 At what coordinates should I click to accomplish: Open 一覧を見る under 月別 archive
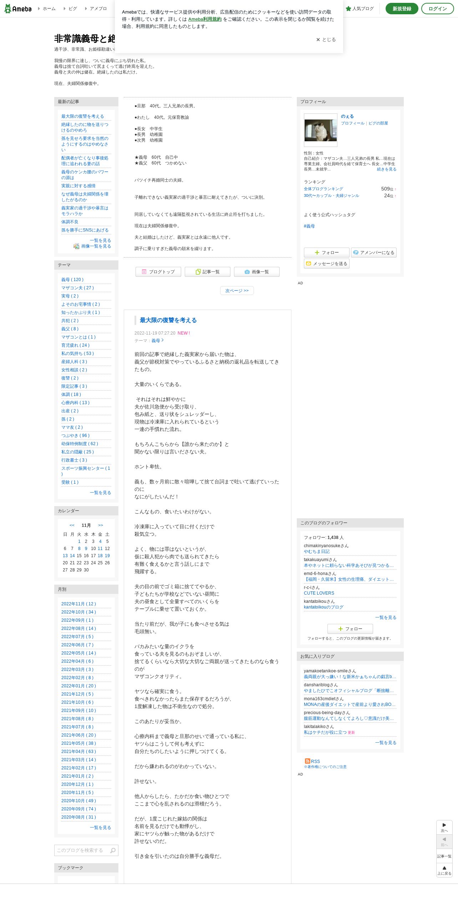101,828
